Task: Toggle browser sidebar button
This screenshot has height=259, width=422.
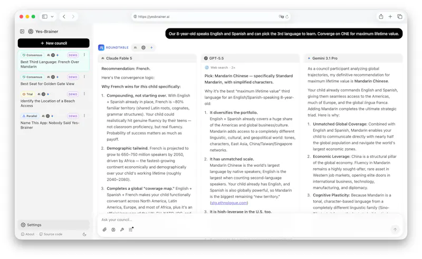Action: pos(45,16)
